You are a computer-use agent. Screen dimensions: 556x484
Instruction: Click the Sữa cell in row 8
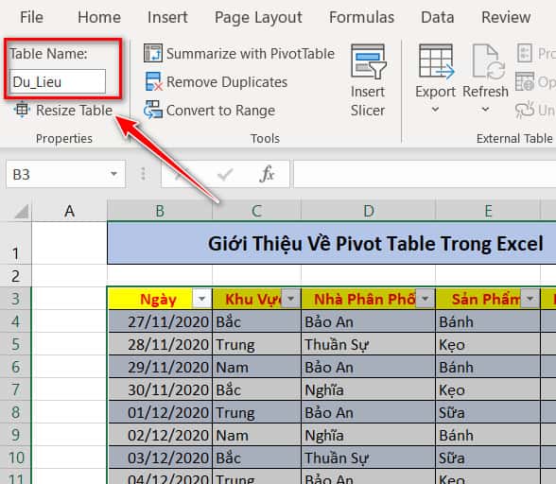click(x=488, y=412)
